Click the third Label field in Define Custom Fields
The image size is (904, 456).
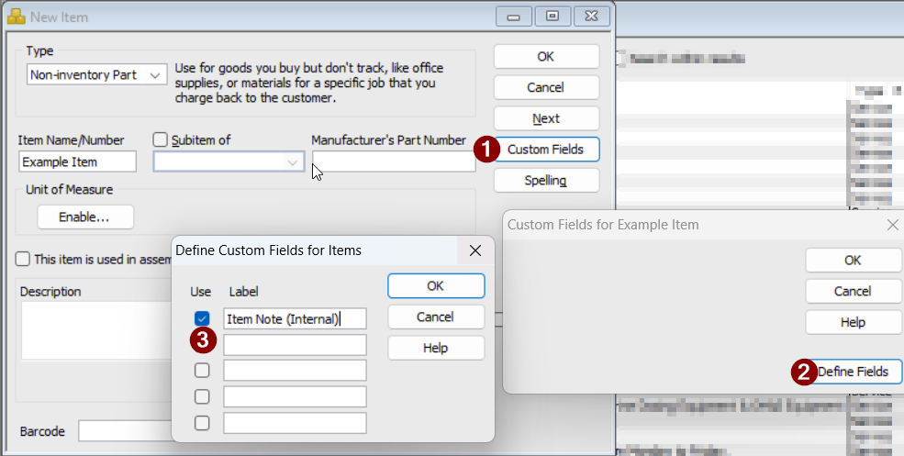tap(295, 371)
